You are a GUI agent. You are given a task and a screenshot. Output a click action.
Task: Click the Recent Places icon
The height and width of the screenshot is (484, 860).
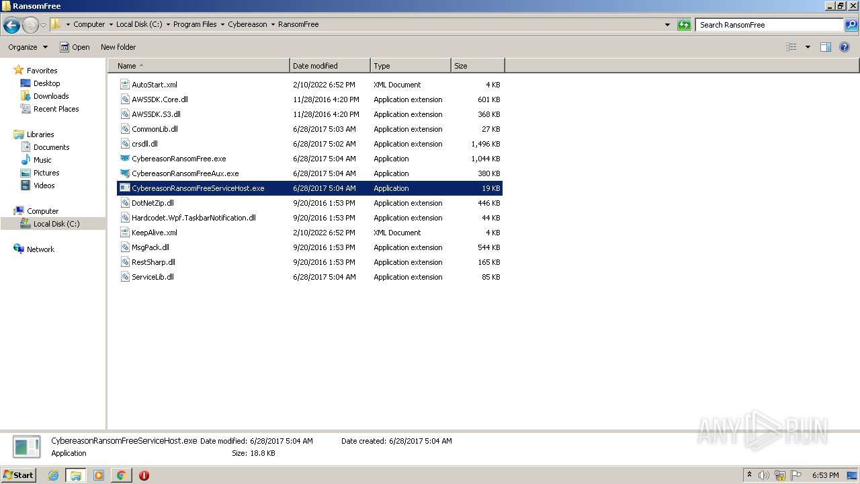tap(26, 109)
